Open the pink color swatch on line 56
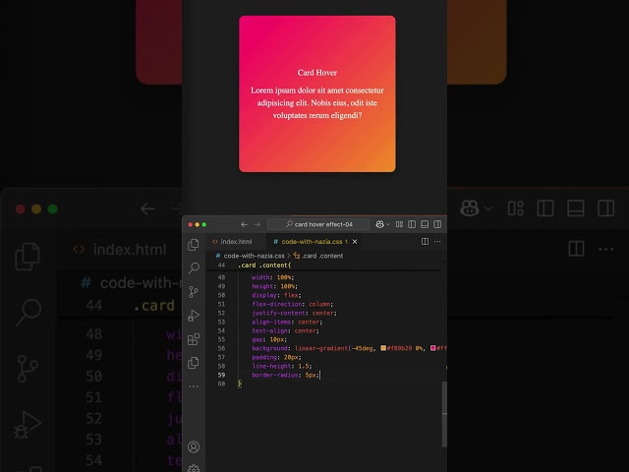 [432, 348]
